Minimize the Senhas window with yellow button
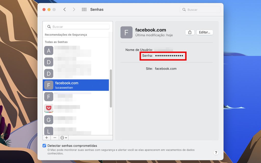The image size is (261, 163). click(49, 10)
